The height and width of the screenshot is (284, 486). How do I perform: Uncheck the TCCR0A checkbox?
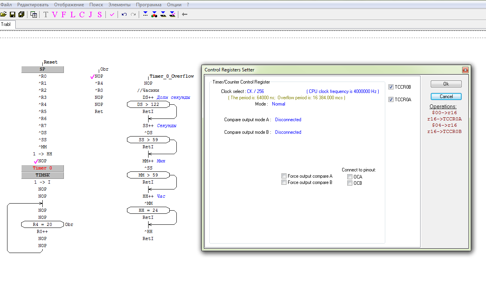click(x=391, y=100)
